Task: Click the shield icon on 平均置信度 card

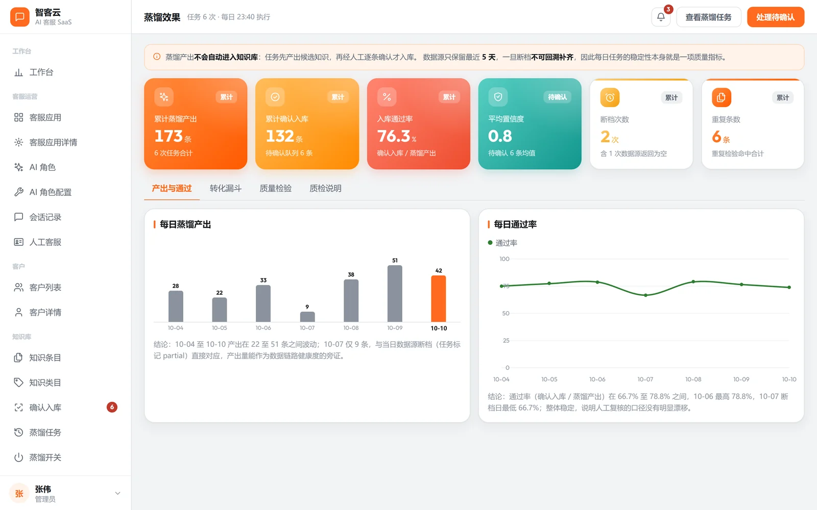Action: click(498, 97)
